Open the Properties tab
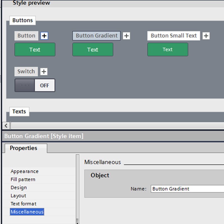This screenshot has width=224, height=224. click(26, 148)
